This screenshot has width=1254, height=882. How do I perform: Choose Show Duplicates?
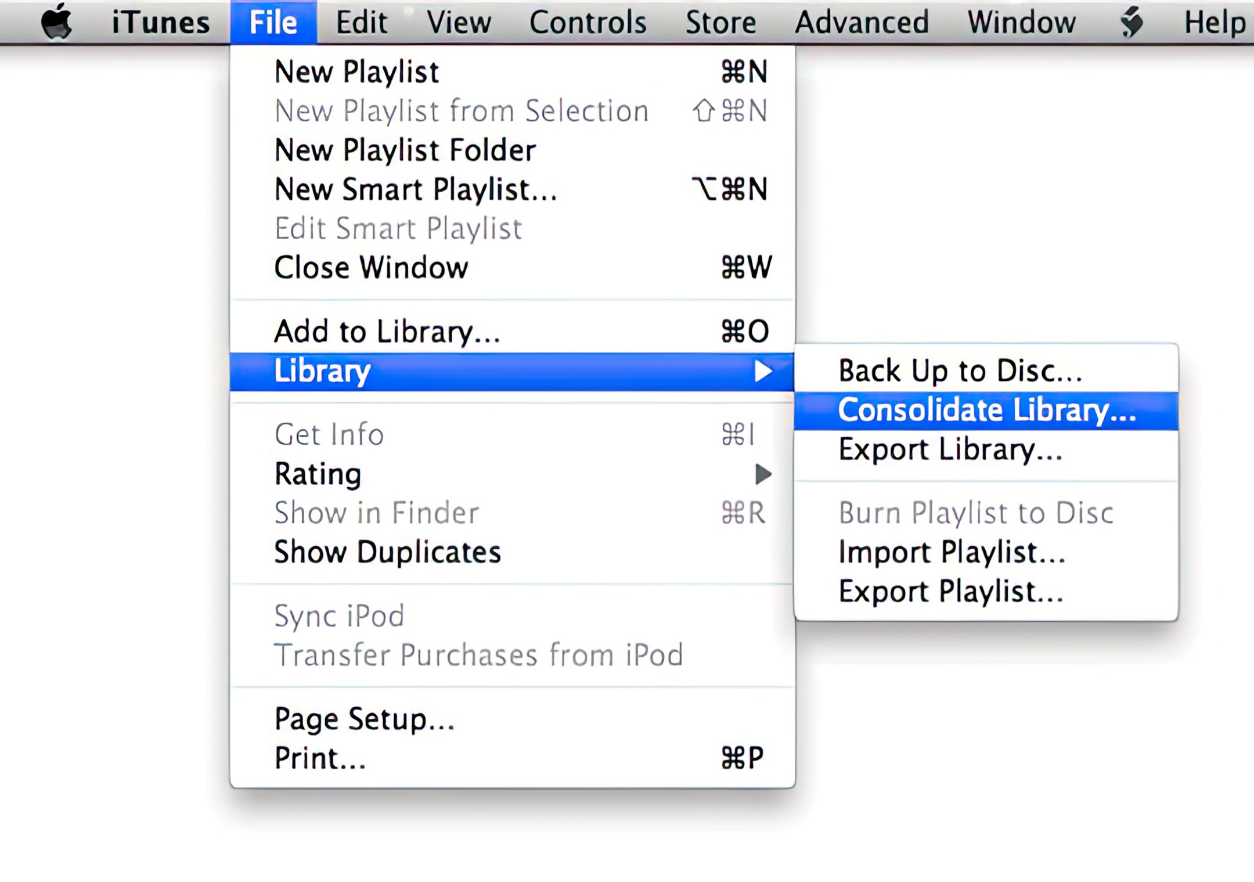pos(512,552)
